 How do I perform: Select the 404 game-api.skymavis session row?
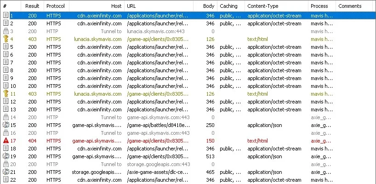pos(188,141)
